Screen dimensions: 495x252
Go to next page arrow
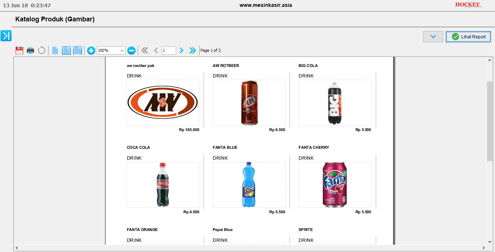[182, 50]
